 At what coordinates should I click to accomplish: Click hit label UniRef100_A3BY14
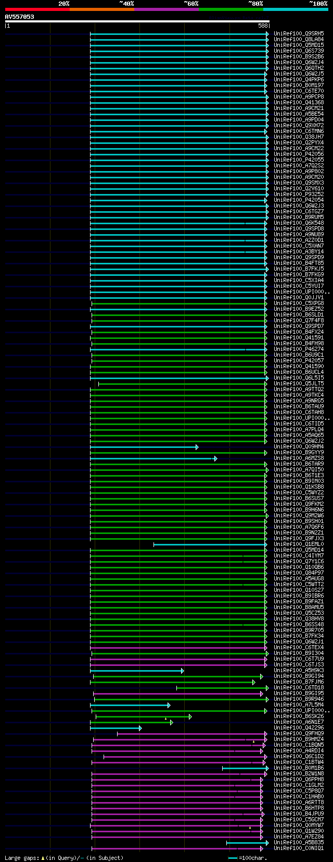click(299, 251)
